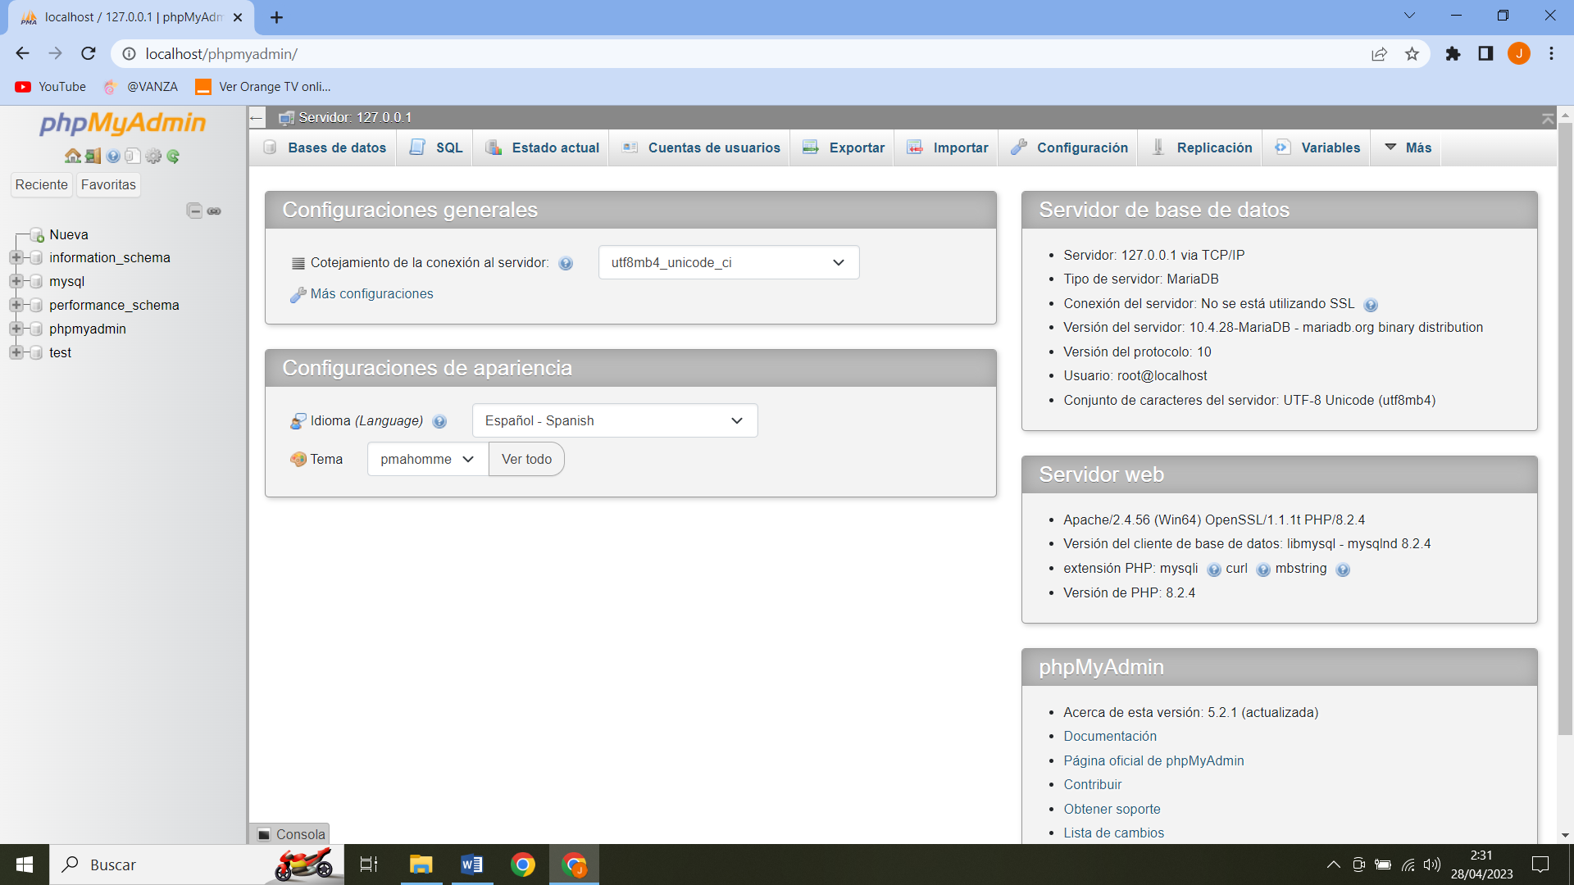The width and height of the screenshot is (1574, 885).
Task: Open Microsoft Word from the taskbar
Action: [x=471, y=865]
